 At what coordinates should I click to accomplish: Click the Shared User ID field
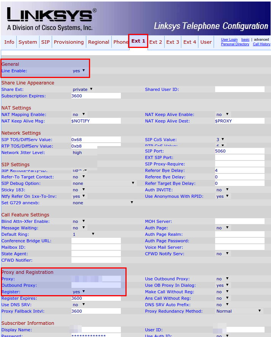pyautogui.click(x=240, y=89)
